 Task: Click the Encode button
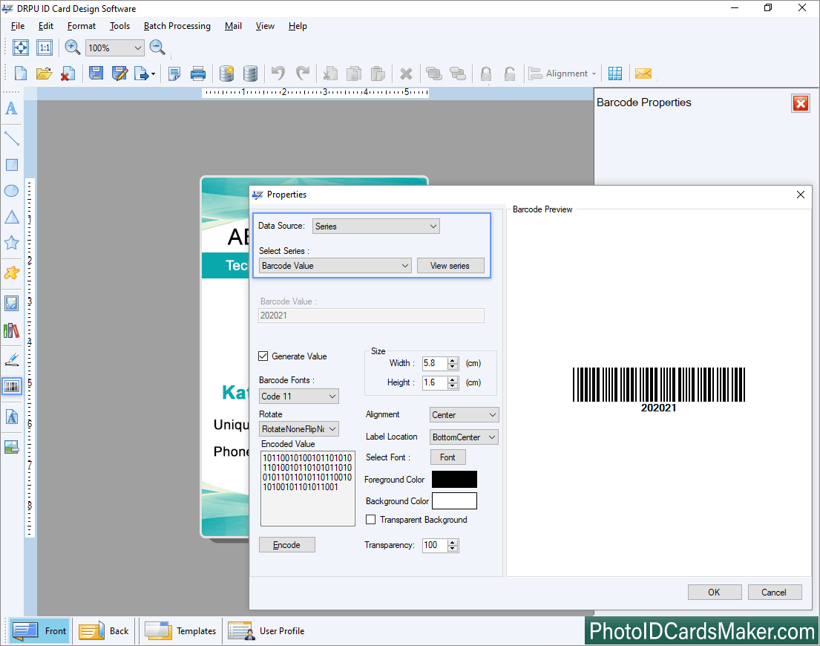(x=286, y=545)
